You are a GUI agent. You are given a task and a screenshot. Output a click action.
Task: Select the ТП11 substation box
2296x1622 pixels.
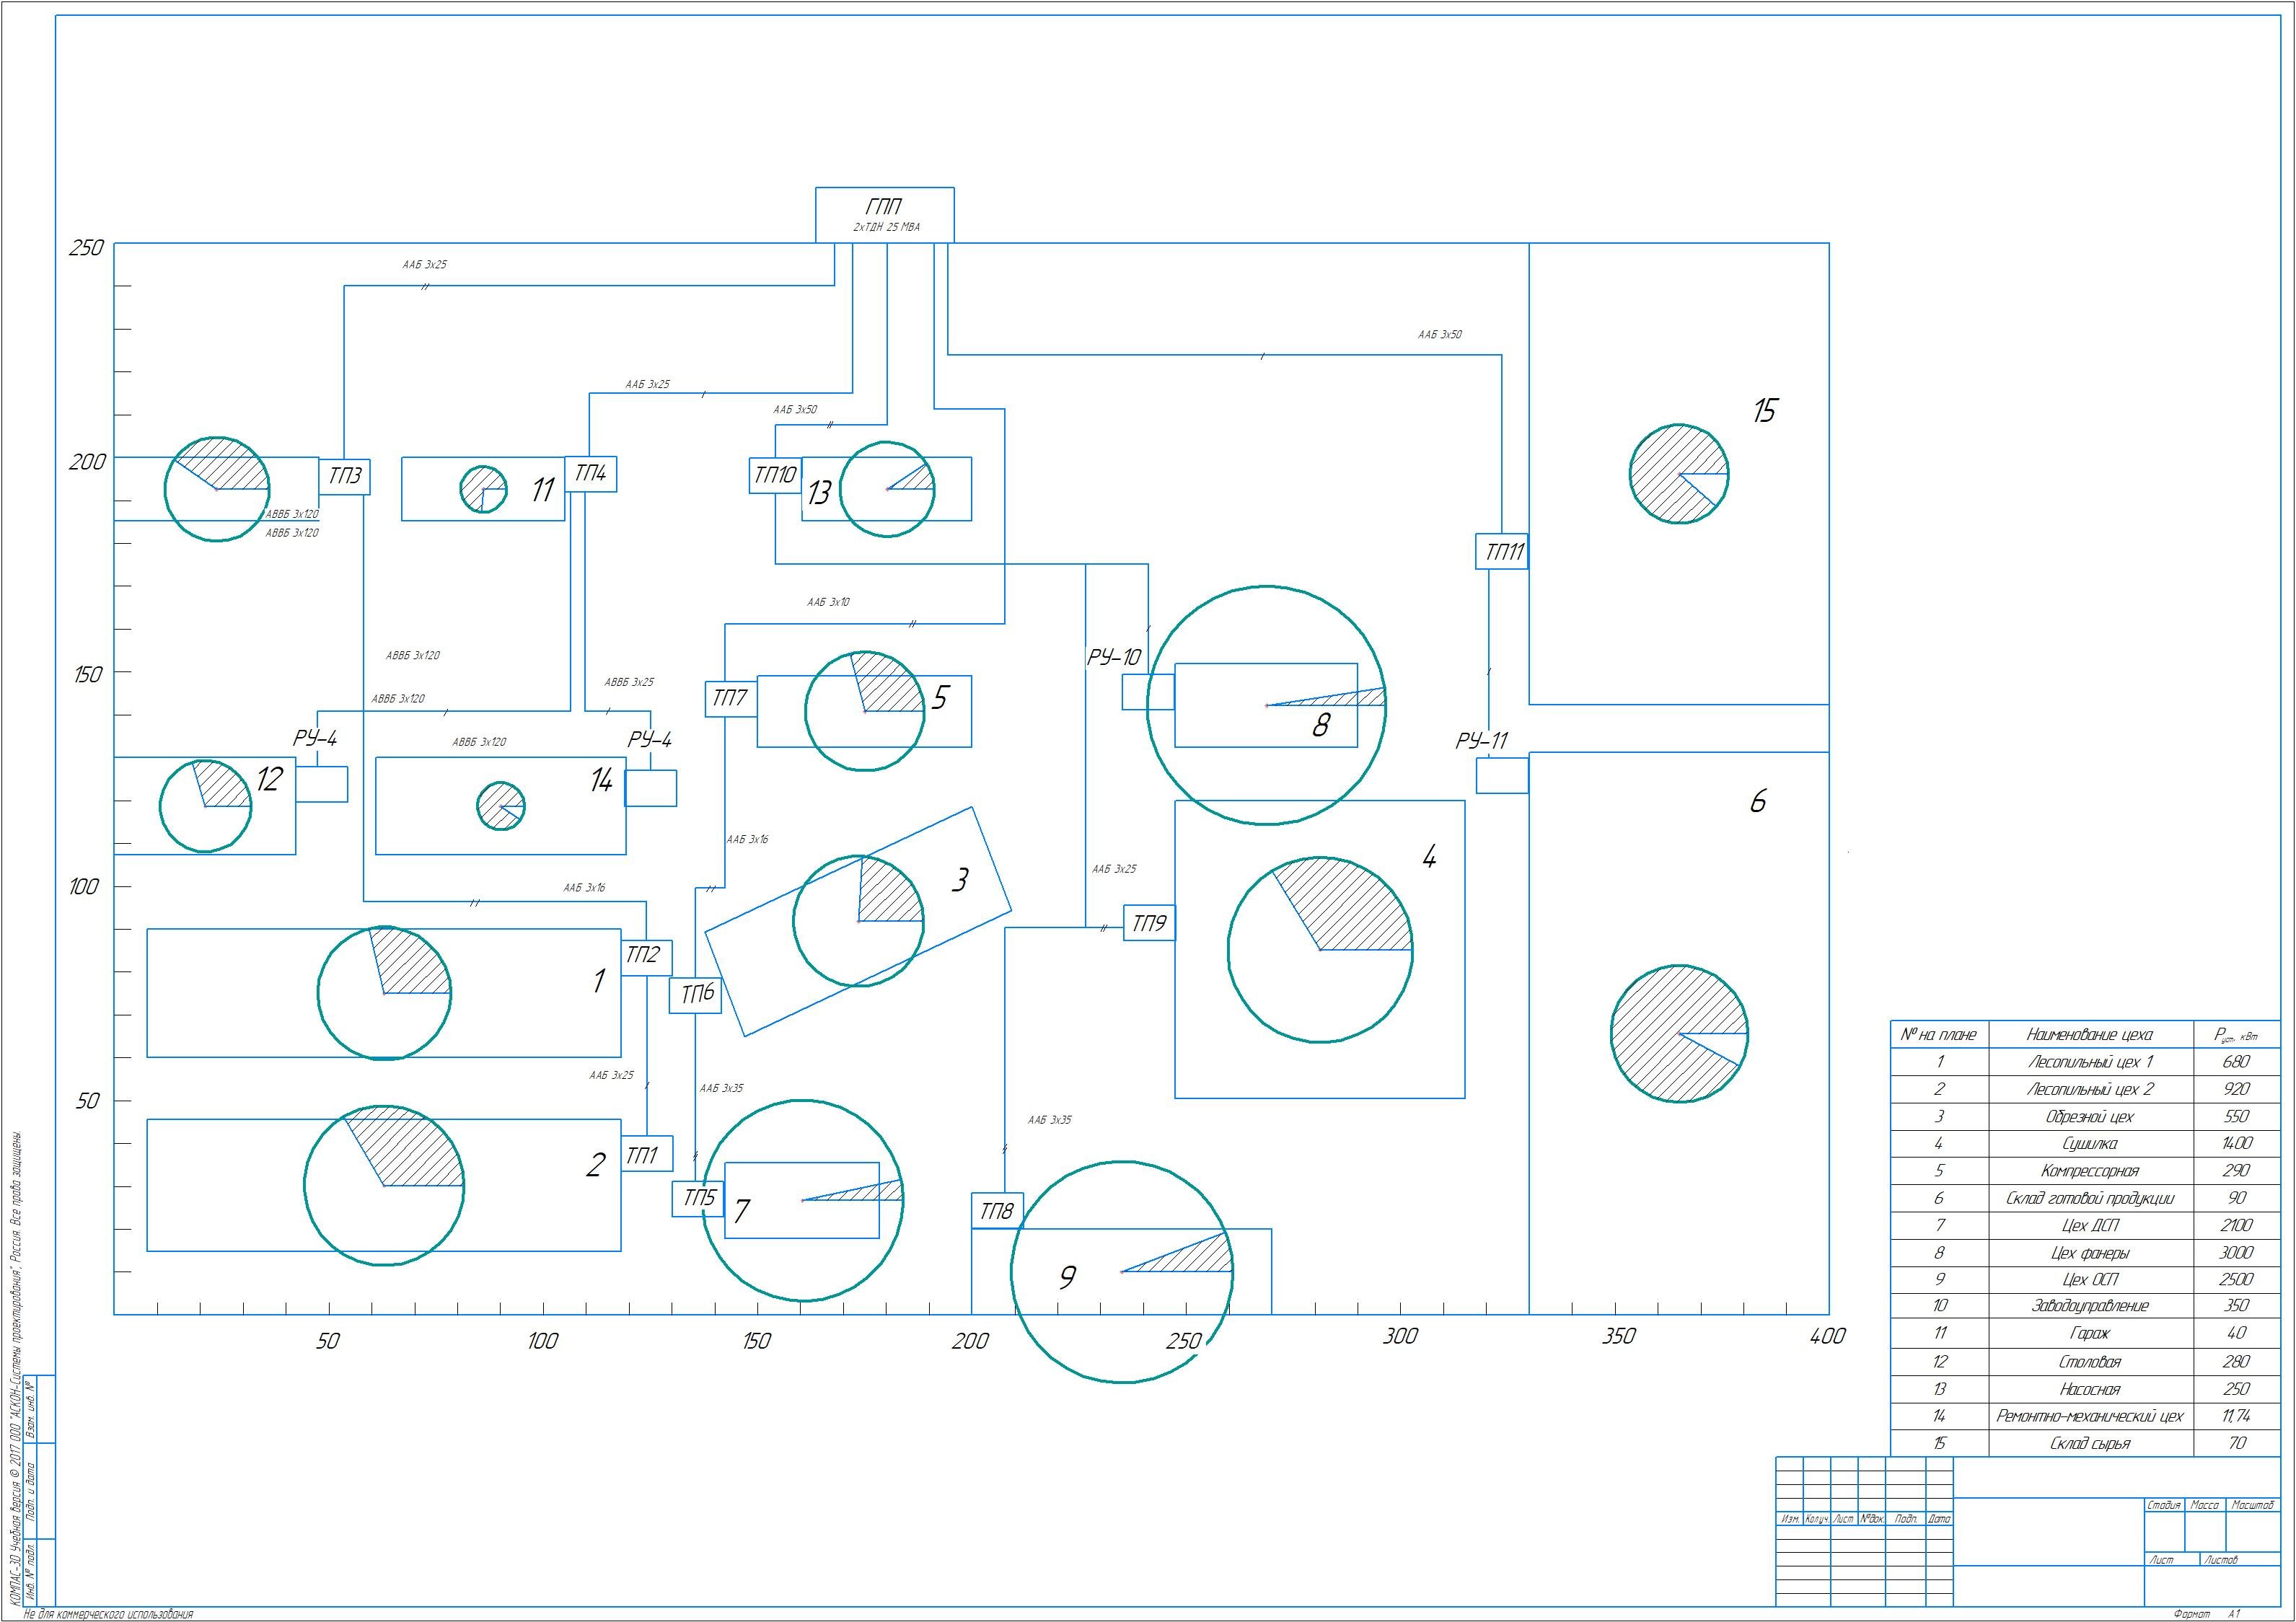(1501, 551)
